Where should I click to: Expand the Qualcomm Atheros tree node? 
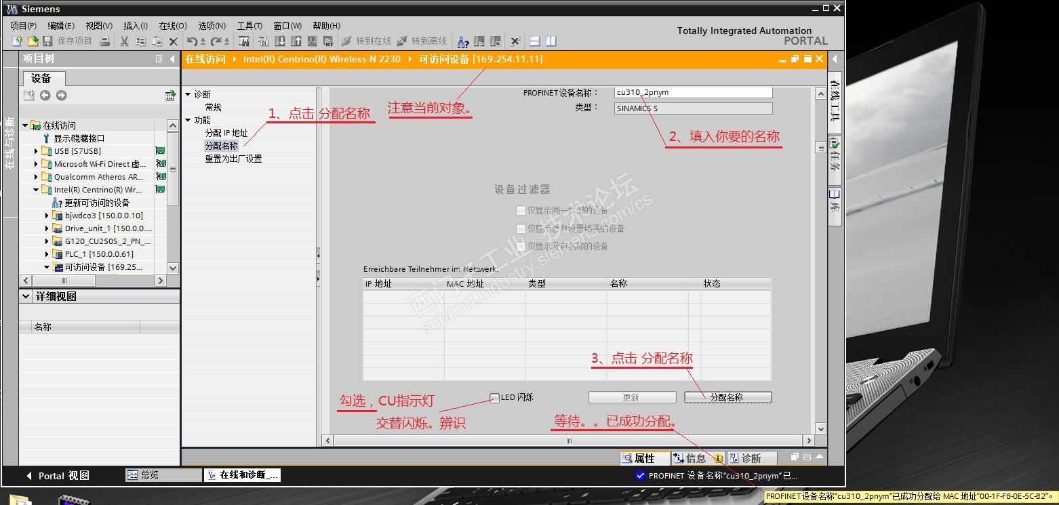pos(36,177)
